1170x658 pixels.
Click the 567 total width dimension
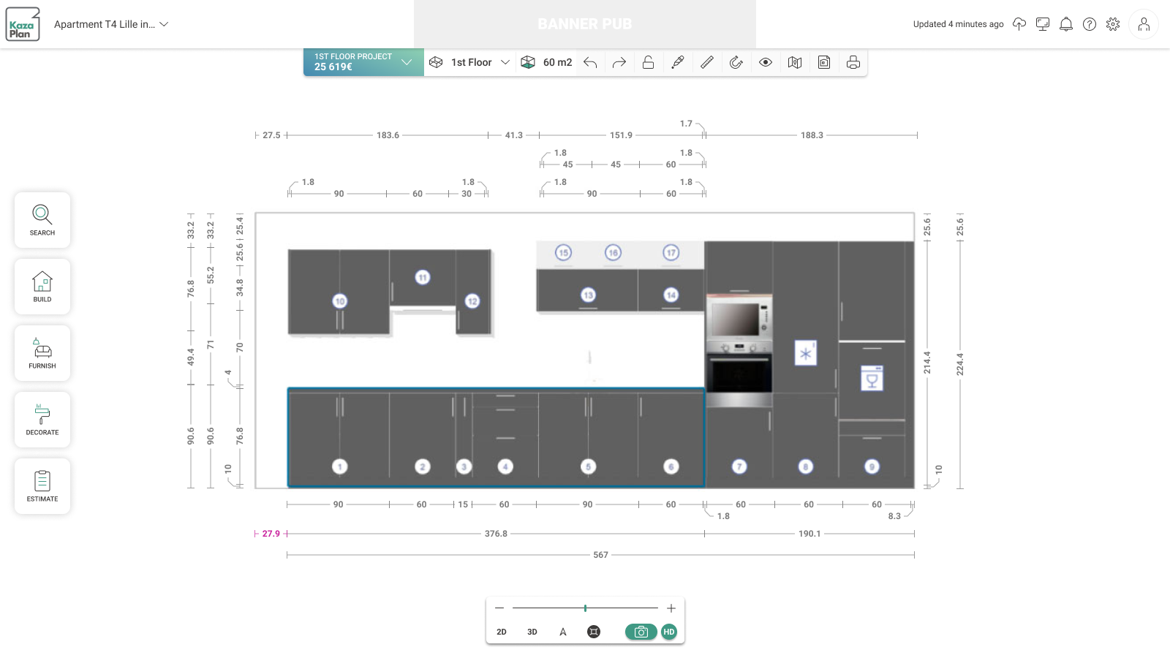coord(600,555)
